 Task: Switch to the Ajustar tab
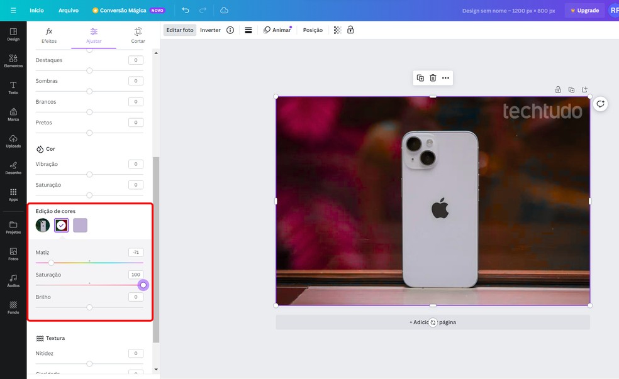94,35
